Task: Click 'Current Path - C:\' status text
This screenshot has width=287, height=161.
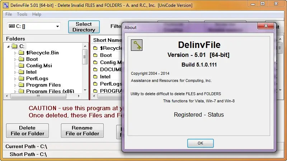Action: (26, 146)
